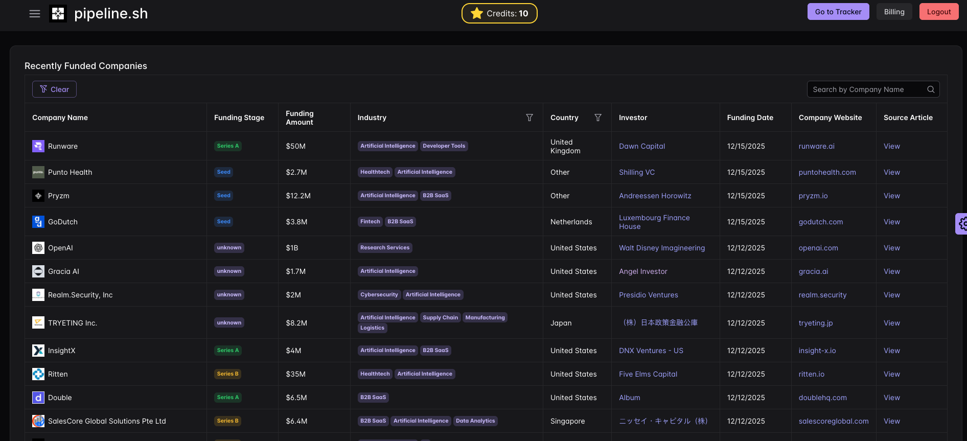Log out of the account
The height and width of the screenshot is (441, 967).
[938, 12]
